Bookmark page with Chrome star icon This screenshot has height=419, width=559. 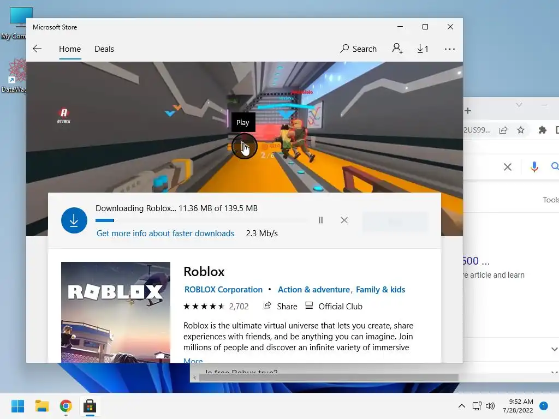point(521,130)
